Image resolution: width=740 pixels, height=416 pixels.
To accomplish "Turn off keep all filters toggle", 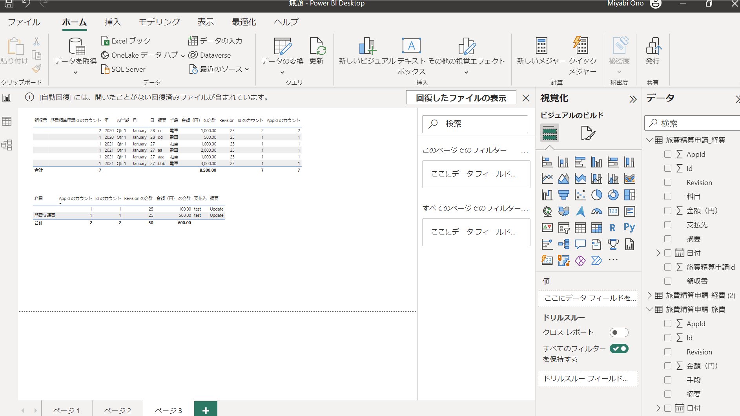I will [x=619, y=349].
